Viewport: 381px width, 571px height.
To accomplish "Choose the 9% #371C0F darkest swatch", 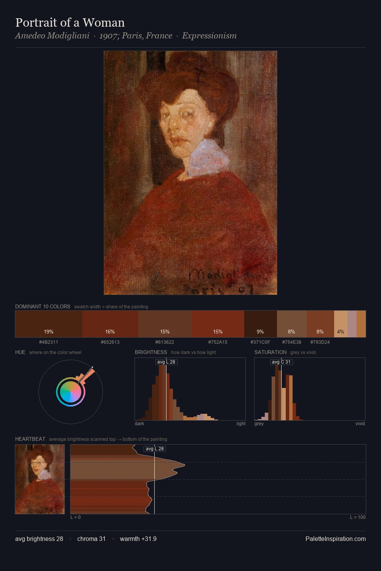I will 261,324.
